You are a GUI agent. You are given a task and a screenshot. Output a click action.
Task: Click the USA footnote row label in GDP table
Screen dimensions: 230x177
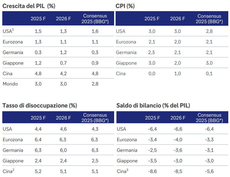[8, 31]
